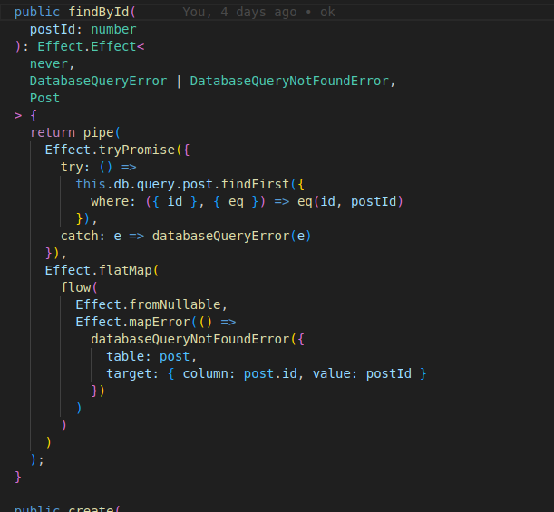Click the DatabaseQueryNotFoundError type name
Viewport: 554px width, 512px height.
coord(289,82)
